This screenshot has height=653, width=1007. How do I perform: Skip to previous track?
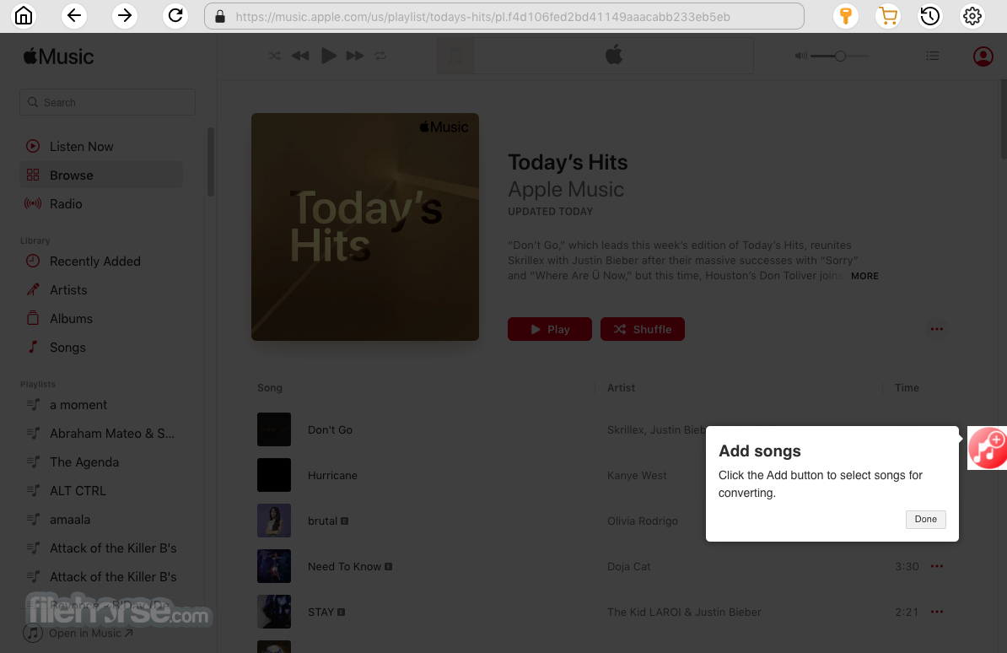click(x=300, y=56)
